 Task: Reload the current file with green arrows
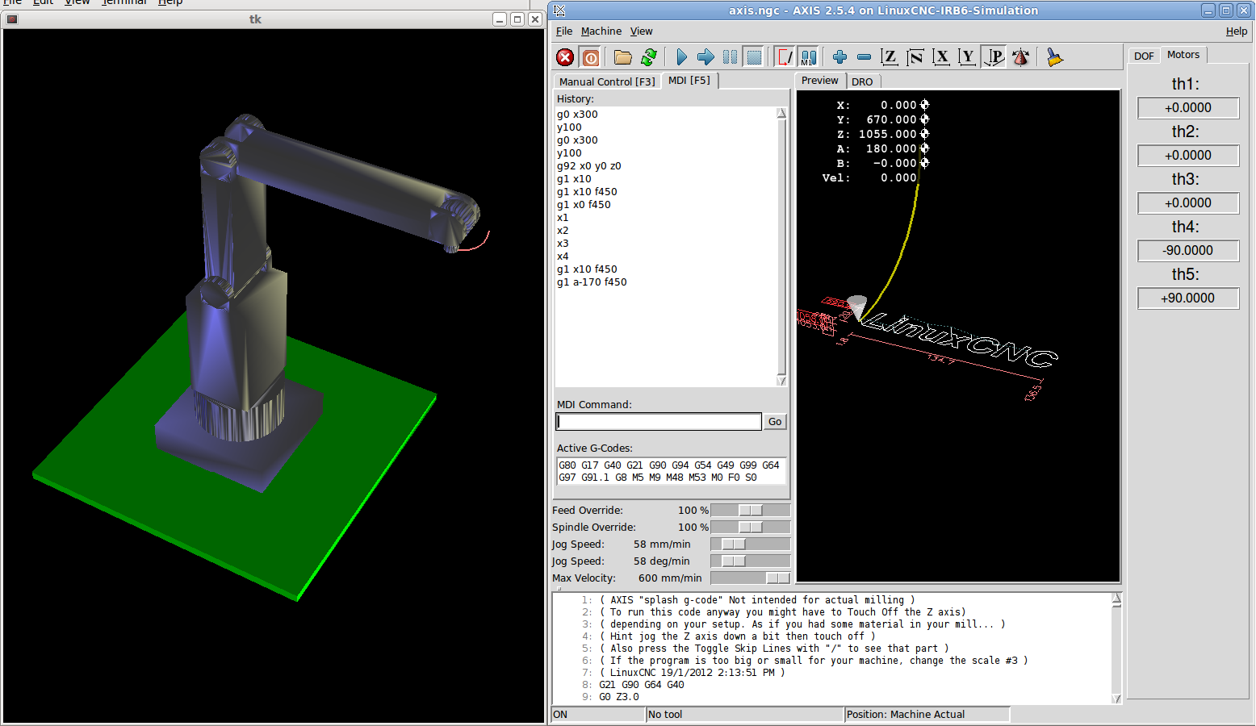[648, 57]
